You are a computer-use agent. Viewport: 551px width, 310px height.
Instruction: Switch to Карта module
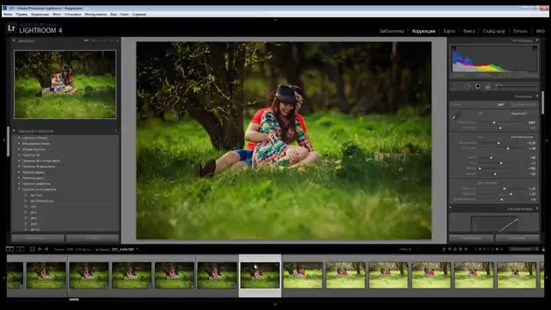pos(449,31)
